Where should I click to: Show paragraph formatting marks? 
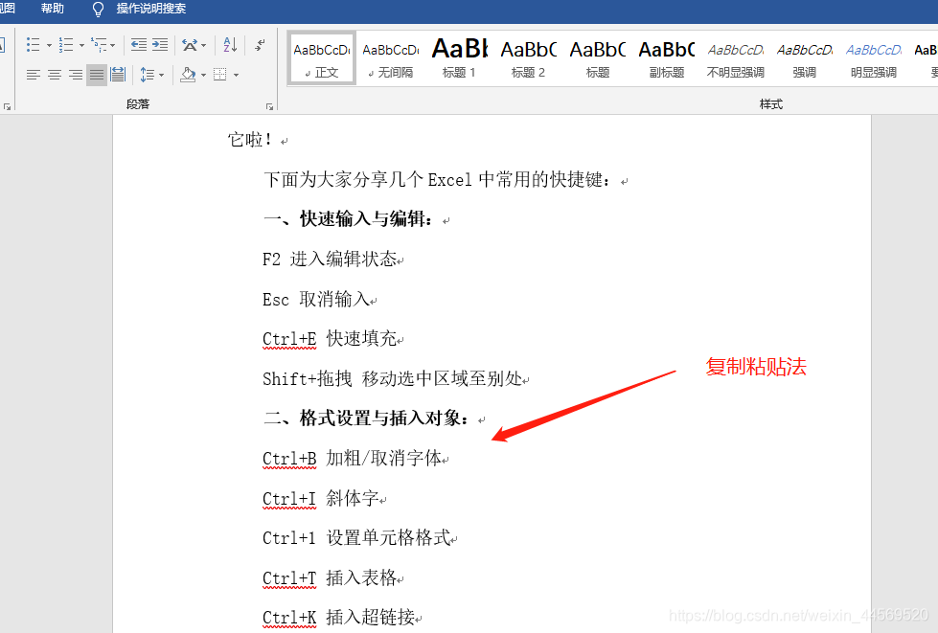pyautogui.click(x=261, y=45)
